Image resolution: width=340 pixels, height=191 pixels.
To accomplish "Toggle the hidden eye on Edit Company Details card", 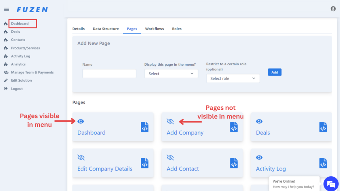I will [81, 158].
